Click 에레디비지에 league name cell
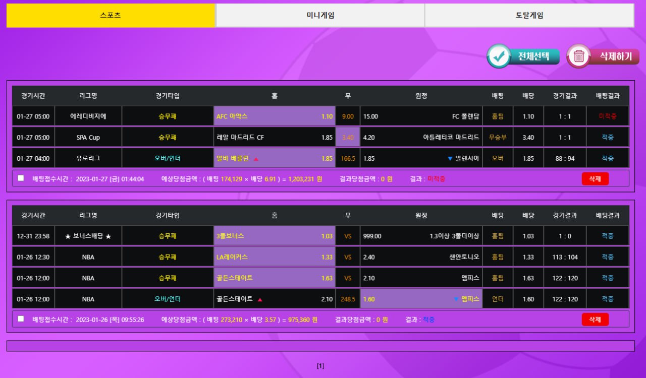The width and height of the screenshot is (646, 378). point(88,116)
